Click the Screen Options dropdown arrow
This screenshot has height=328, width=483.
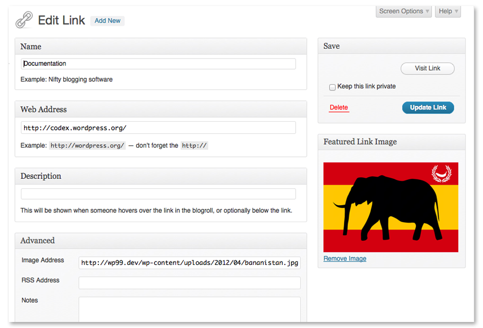pos(427,12)
